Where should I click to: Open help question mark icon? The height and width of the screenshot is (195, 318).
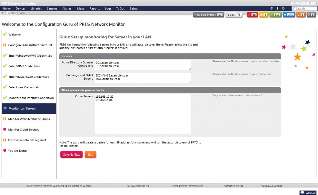pos(277,8)
